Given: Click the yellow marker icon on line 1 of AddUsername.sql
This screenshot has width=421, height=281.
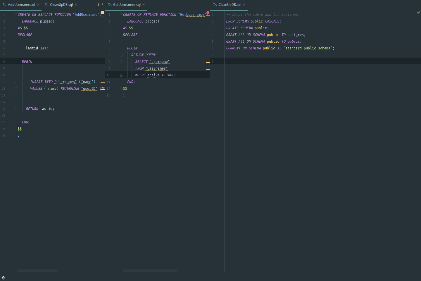Looking at the screenshot, I should tap(103, 12).
